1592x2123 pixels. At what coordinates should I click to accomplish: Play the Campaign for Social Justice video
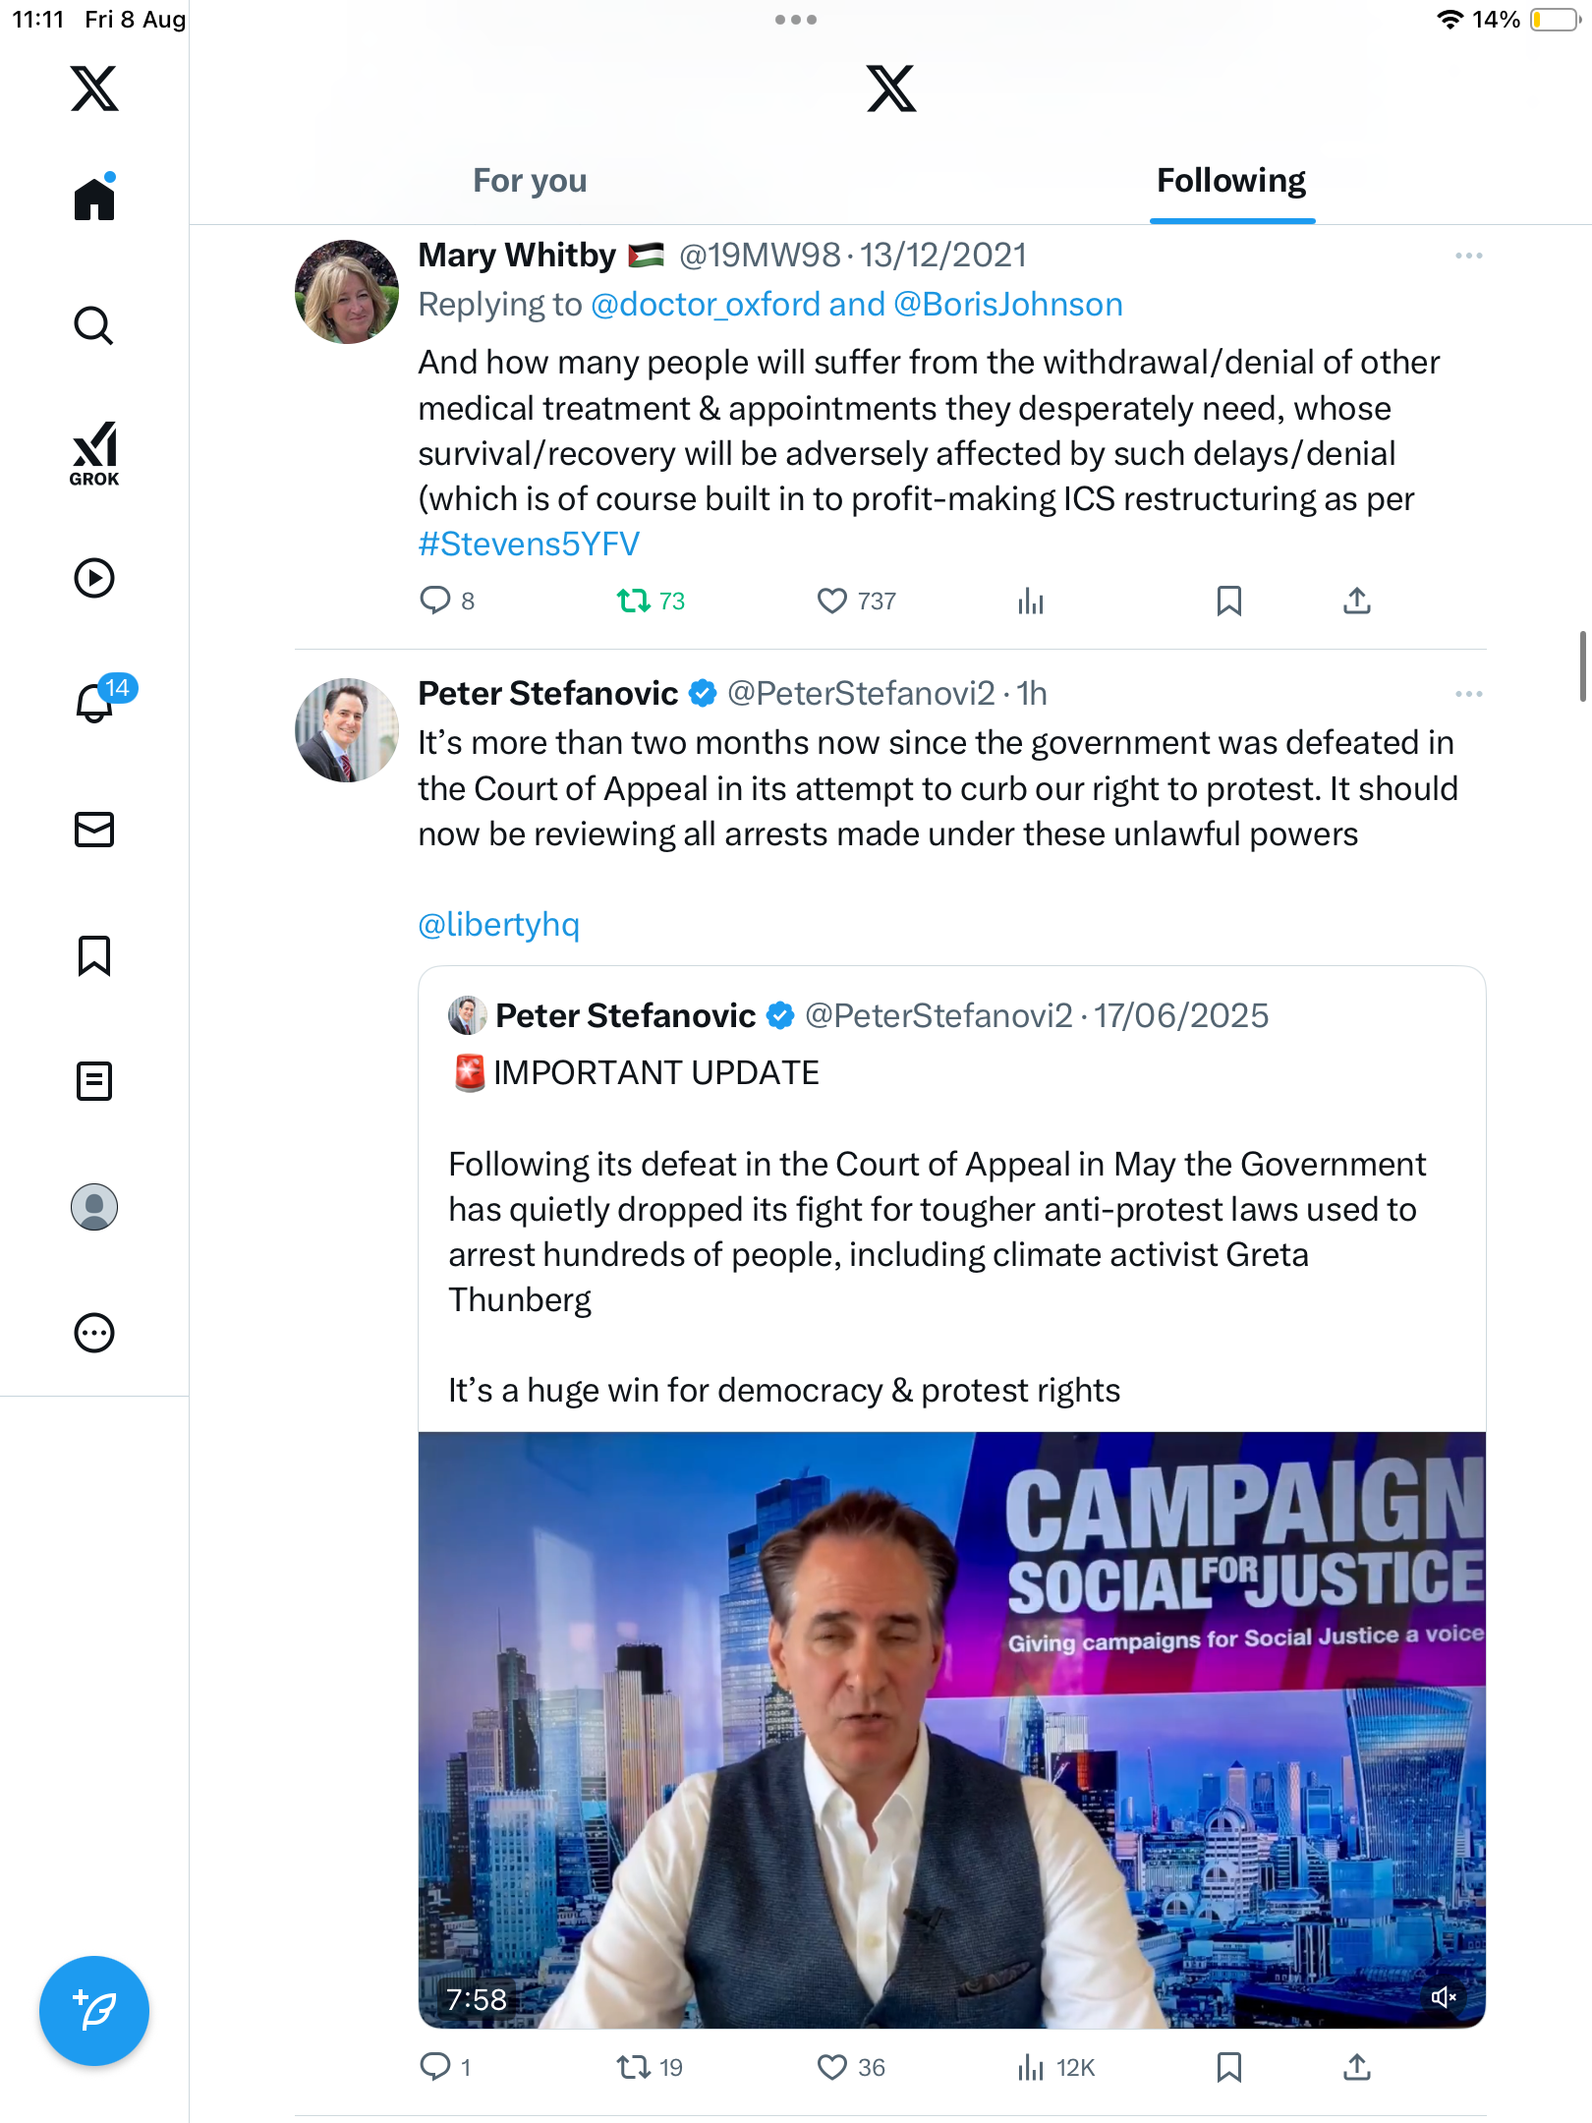point(951,1730)
